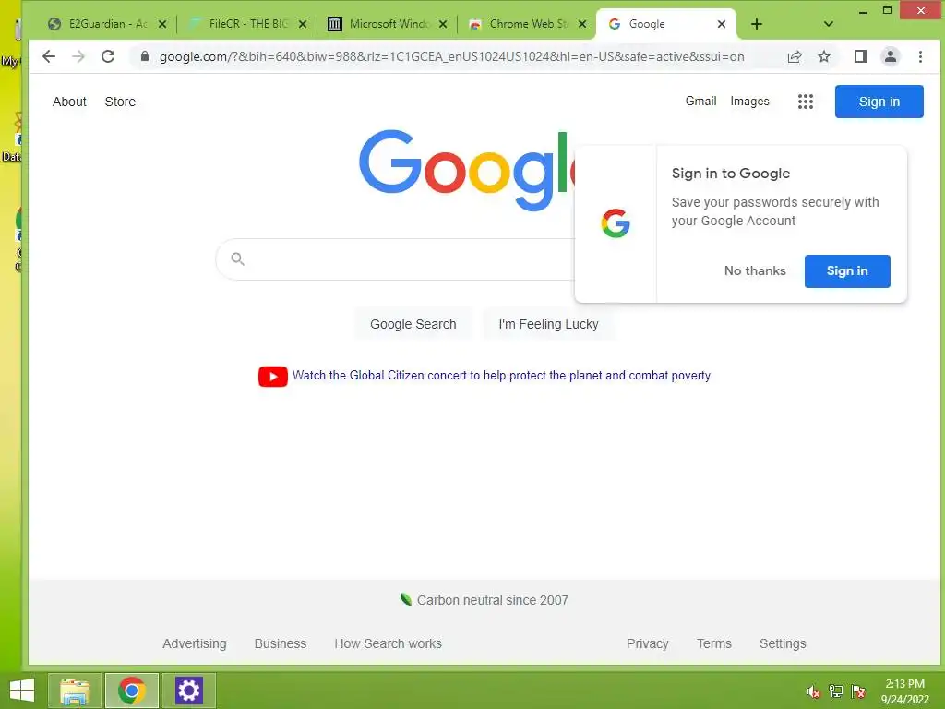Open Images search link
Viewport: 945px width, 709px height.
point(749,102)
